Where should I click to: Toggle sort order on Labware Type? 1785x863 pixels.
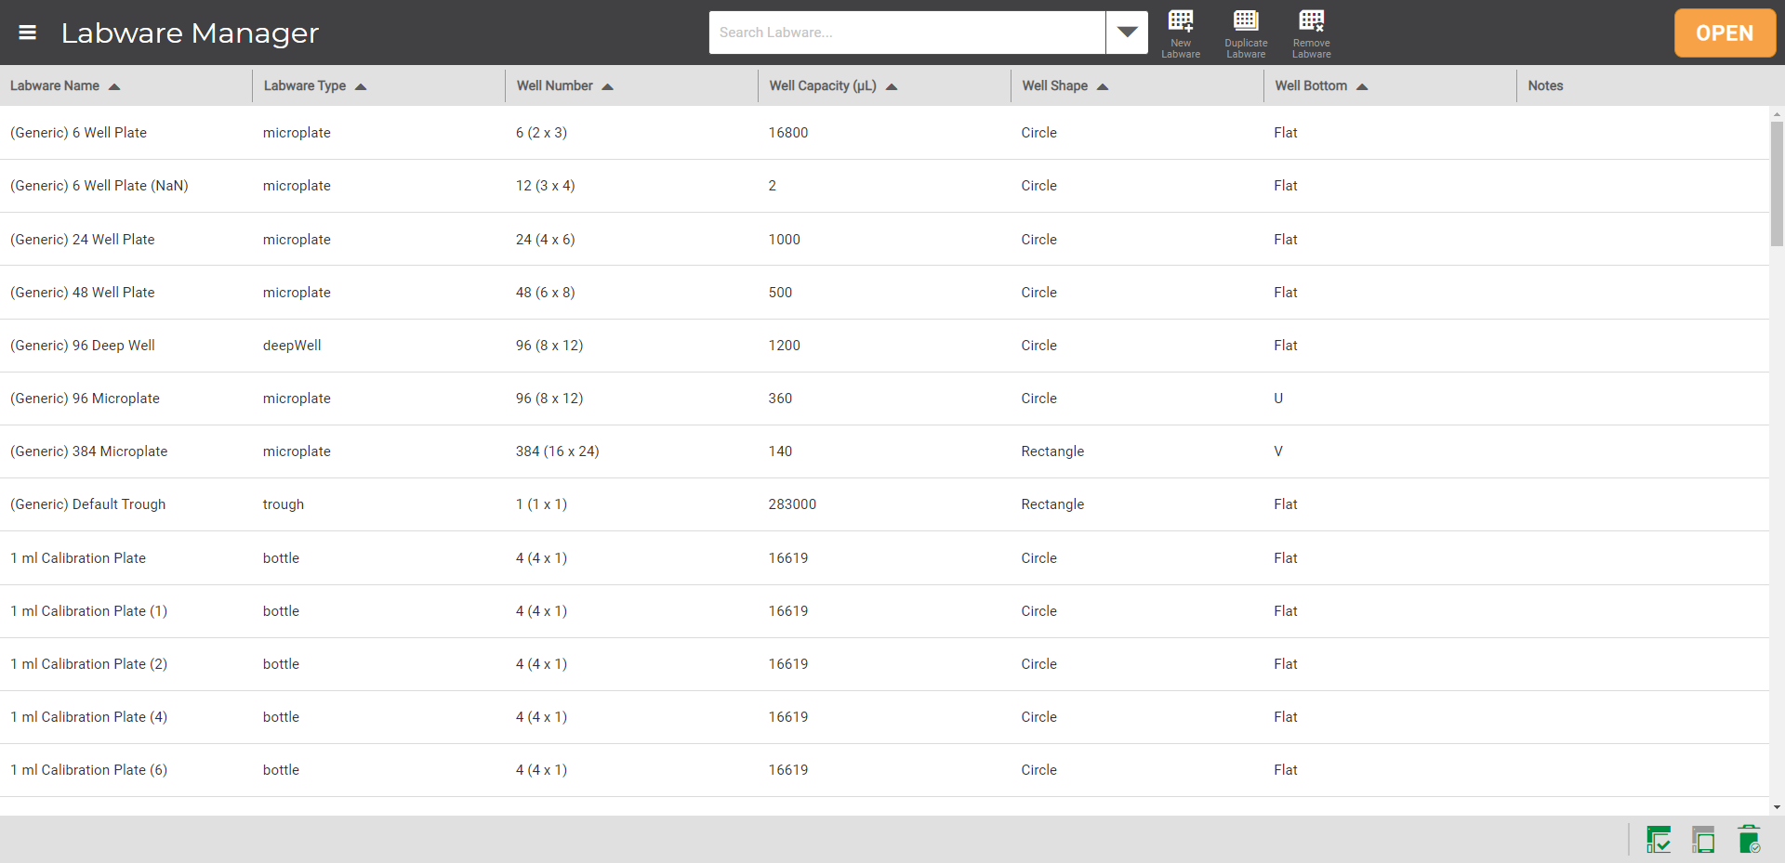[x=361, y=86]
